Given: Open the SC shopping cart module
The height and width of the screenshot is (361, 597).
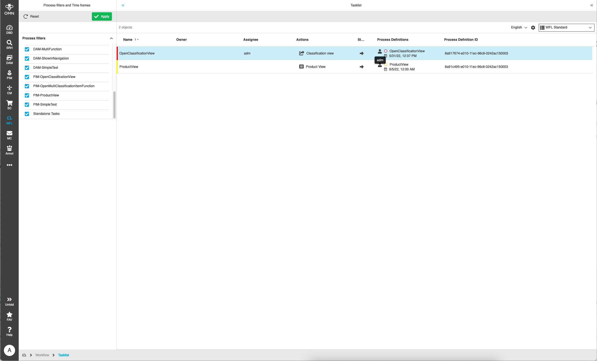Looking at the screenshot, I should 9,105.
